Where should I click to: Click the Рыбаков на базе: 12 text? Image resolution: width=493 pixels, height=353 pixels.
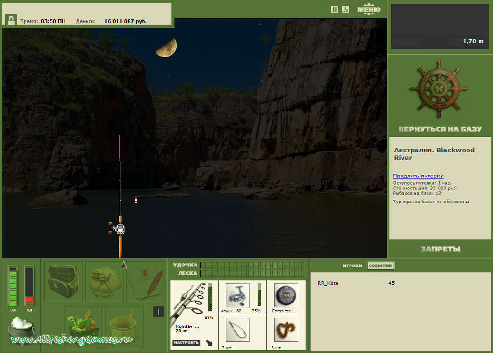pyautogui.click(x=417, y=193)
